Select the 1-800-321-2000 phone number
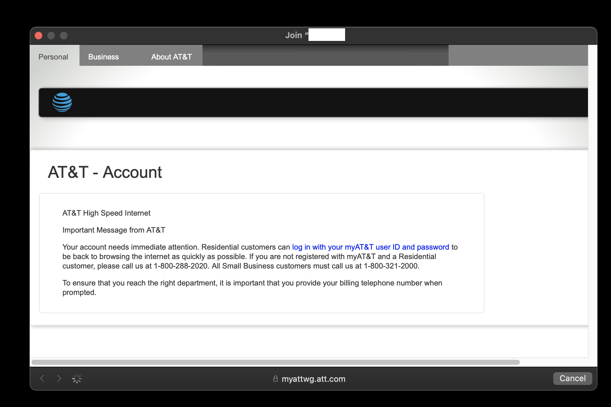This screenshot has width=611, height=407. click(x=391, y=266)
